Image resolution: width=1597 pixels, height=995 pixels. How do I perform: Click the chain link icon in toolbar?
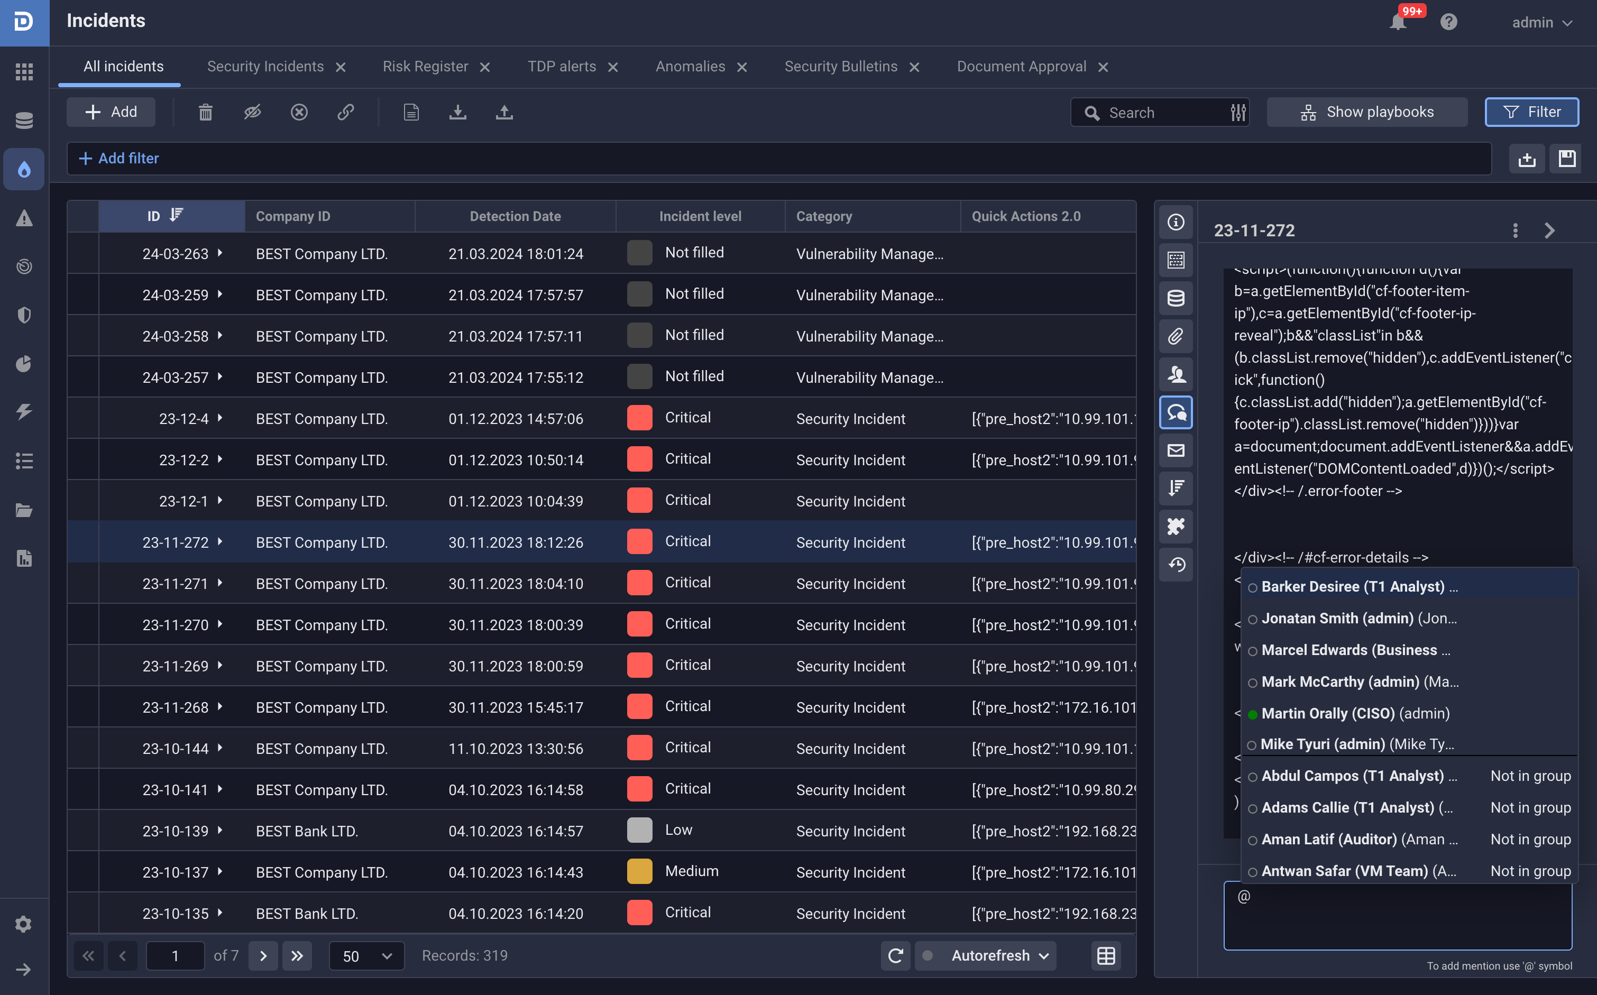point(345,112)
